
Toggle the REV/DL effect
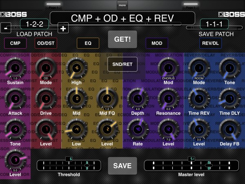coord(210,43)
